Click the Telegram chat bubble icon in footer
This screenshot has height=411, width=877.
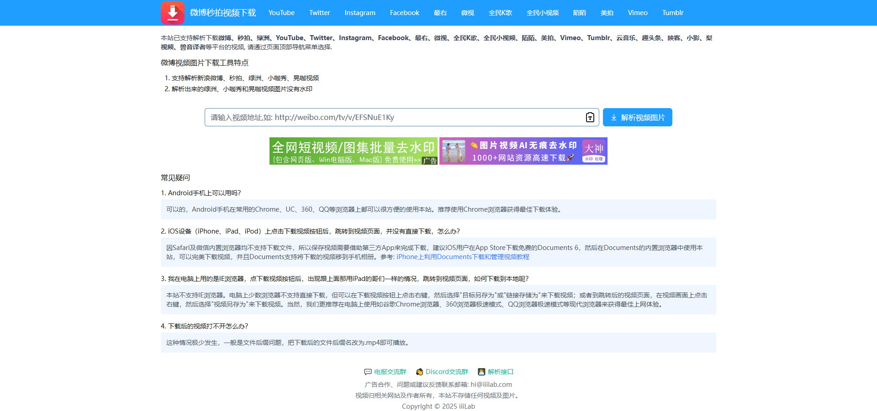pos(367,372)
